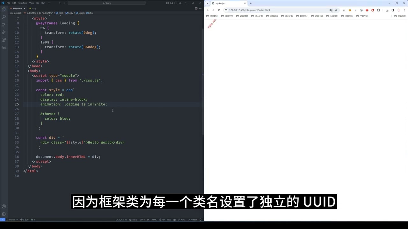
Task: Change end of line sequence LF
Action: click(148, 219)
